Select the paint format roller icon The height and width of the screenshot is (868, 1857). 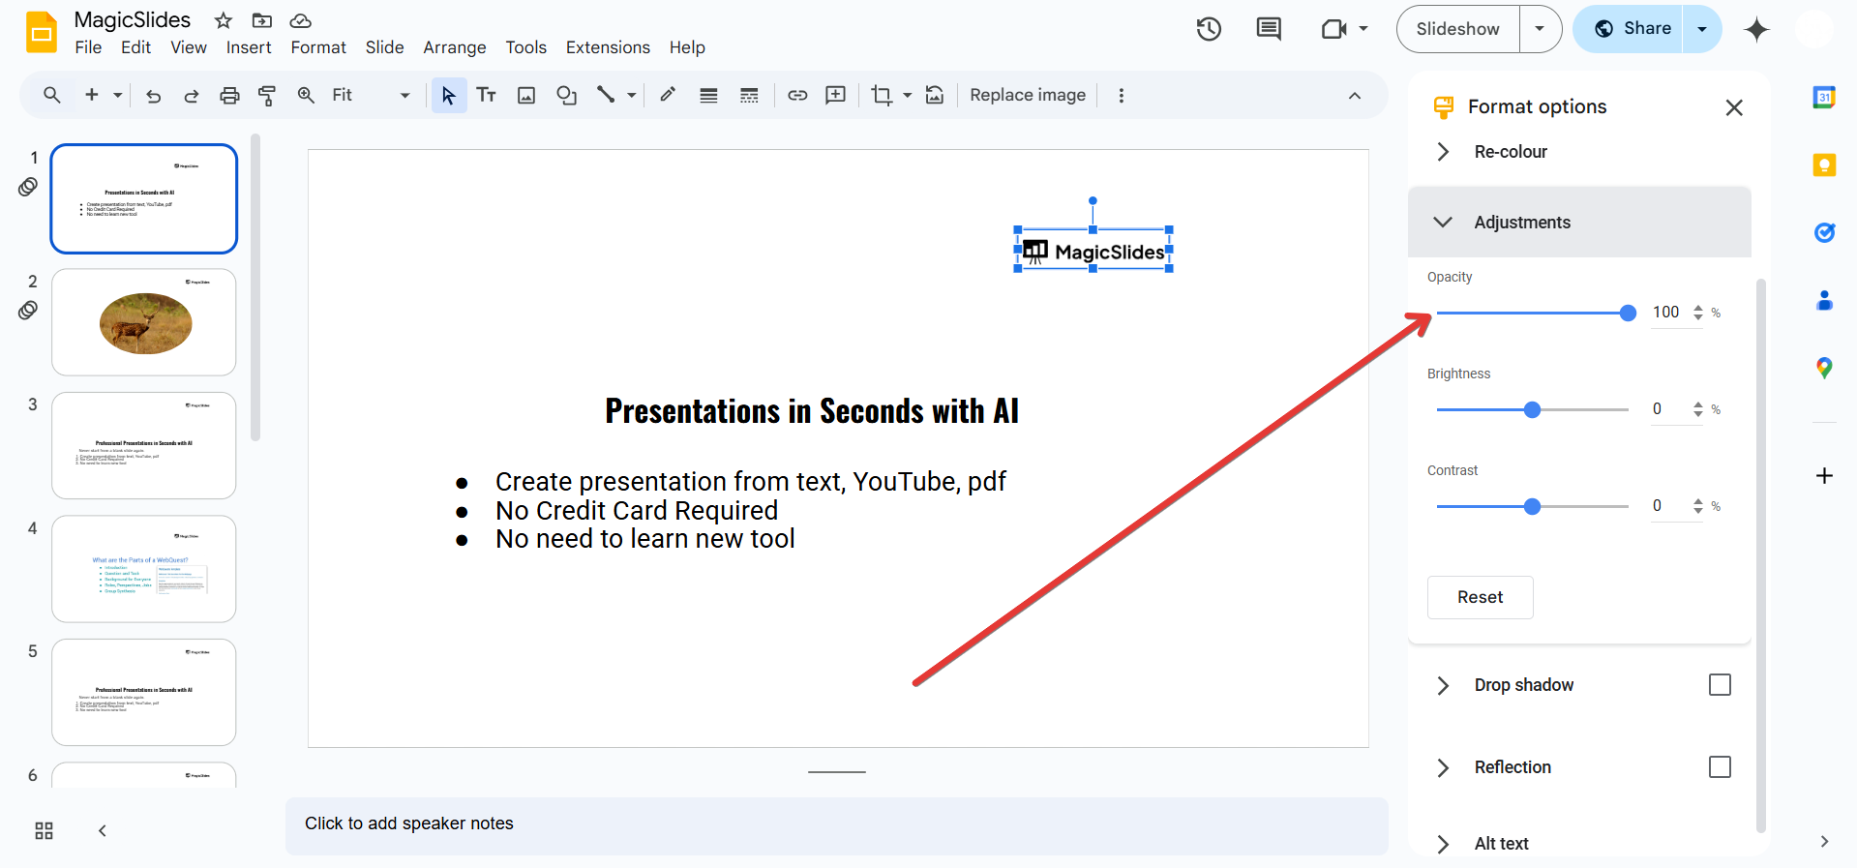267,95
